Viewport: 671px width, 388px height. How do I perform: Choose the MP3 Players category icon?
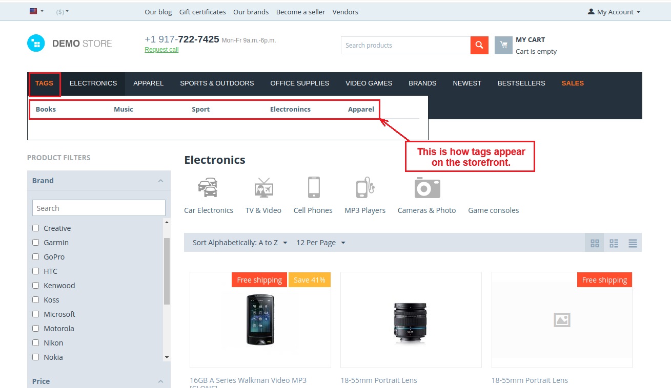click(365, 188)
